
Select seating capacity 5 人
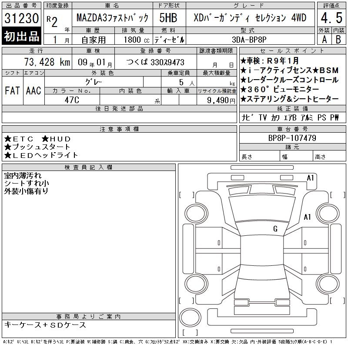[x=187, y=83]
